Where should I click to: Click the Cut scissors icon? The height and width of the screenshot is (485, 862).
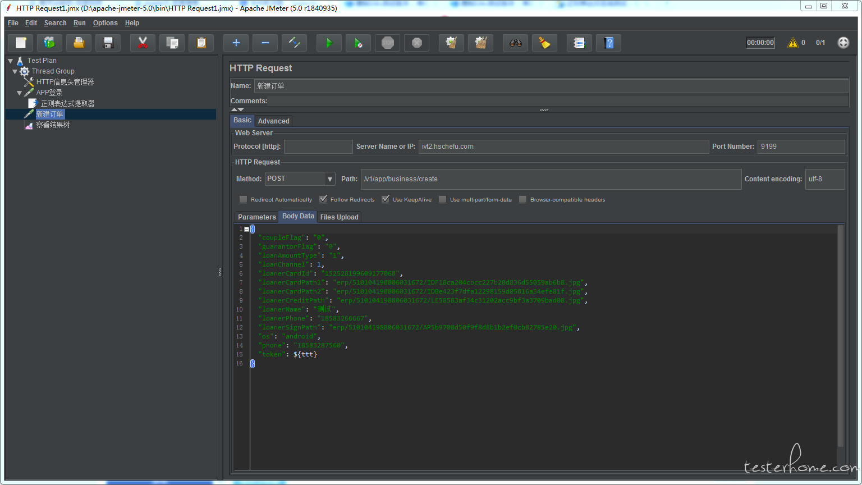coord(143,43)
